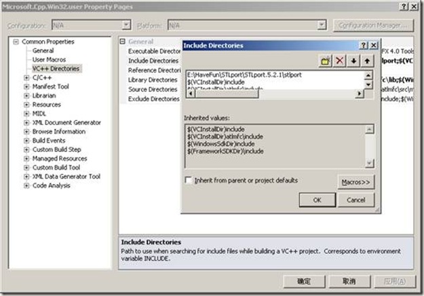
Task: Click the horizontal scrollbar thumb in directory list
Action: click(x=227, y=94)
